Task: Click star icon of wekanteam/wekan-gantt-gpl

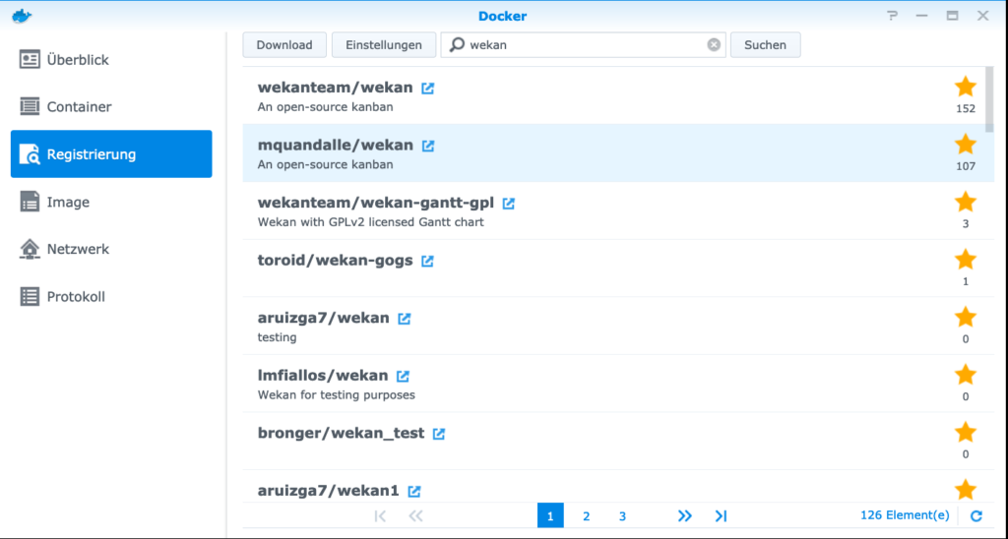Action: tap(966, 202)
